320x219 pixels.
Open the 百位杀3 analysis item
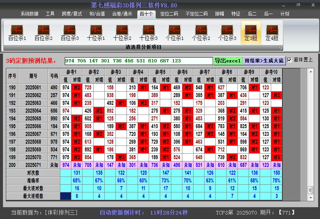pos(70,32)
